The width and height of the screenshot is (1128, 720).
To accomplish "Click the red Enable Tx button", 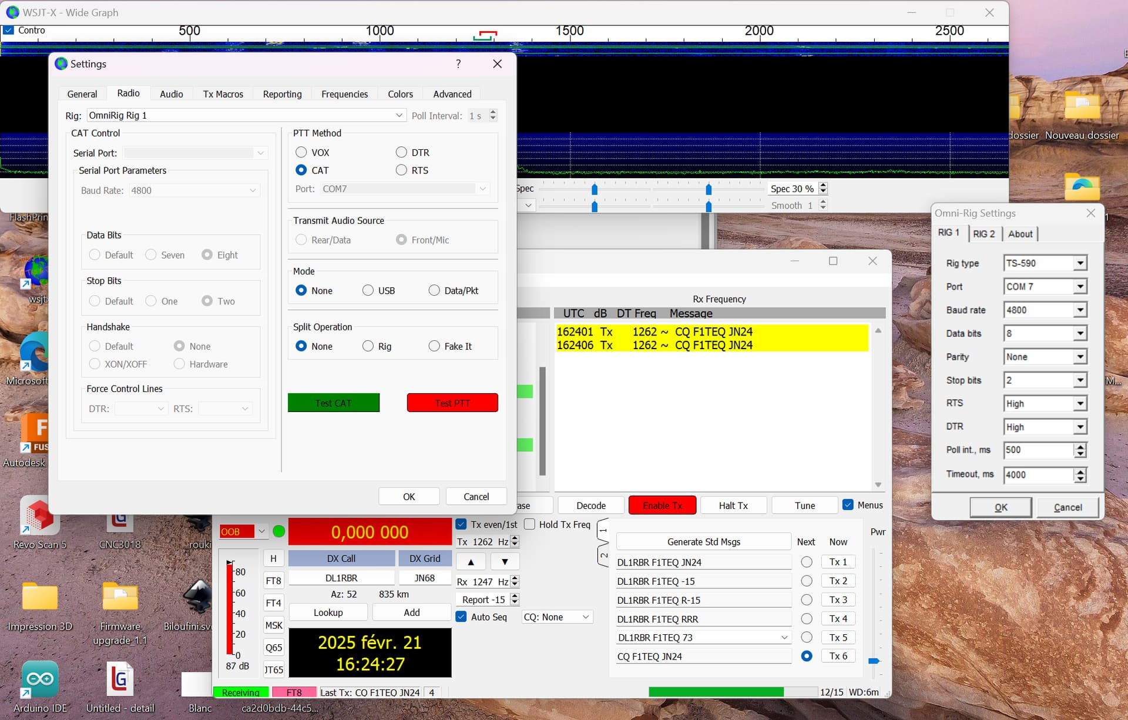I will [662, 505].
